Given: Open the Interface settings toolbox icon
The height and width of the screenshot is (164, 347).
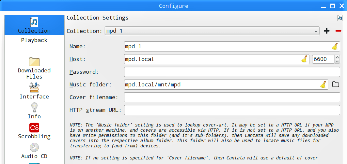Looking at the screenshot, I should [34, 87].
